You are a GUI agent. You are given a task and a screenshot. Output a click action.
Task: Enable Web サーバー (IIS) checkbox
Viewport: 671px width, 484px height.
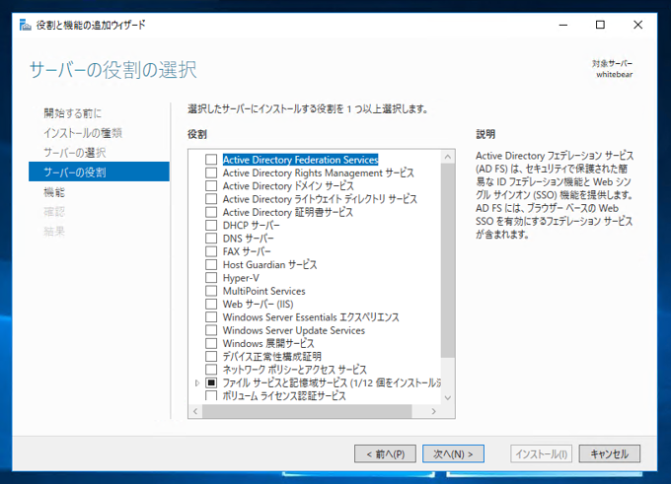(211, 304)
